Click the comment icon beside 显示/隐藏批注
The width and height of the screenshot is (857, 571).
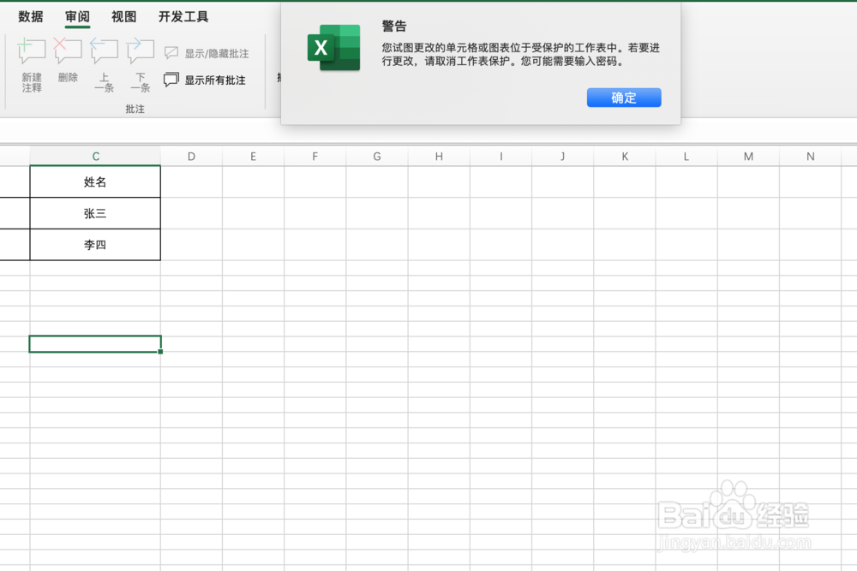(171, 52)
